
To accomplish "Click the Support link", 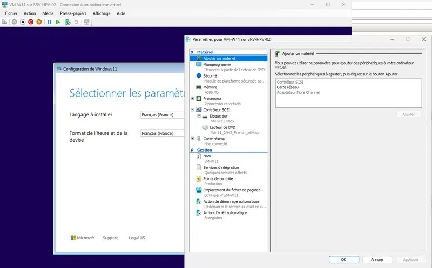I will (110, 238).
